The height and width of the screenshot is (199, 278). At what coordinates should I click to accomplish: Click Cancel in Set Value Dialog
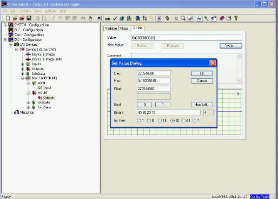pyautogui.click(x=202, y=81)
